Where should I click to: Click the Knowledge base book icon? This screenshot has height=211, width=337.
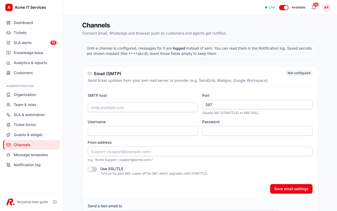(8, 53)
